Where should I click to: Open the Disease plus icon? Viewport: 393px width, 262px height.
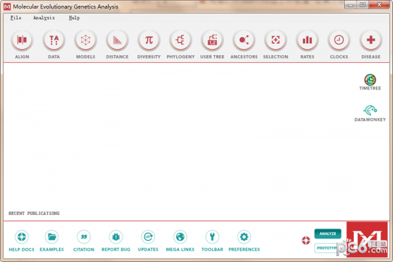pos(371,40)
